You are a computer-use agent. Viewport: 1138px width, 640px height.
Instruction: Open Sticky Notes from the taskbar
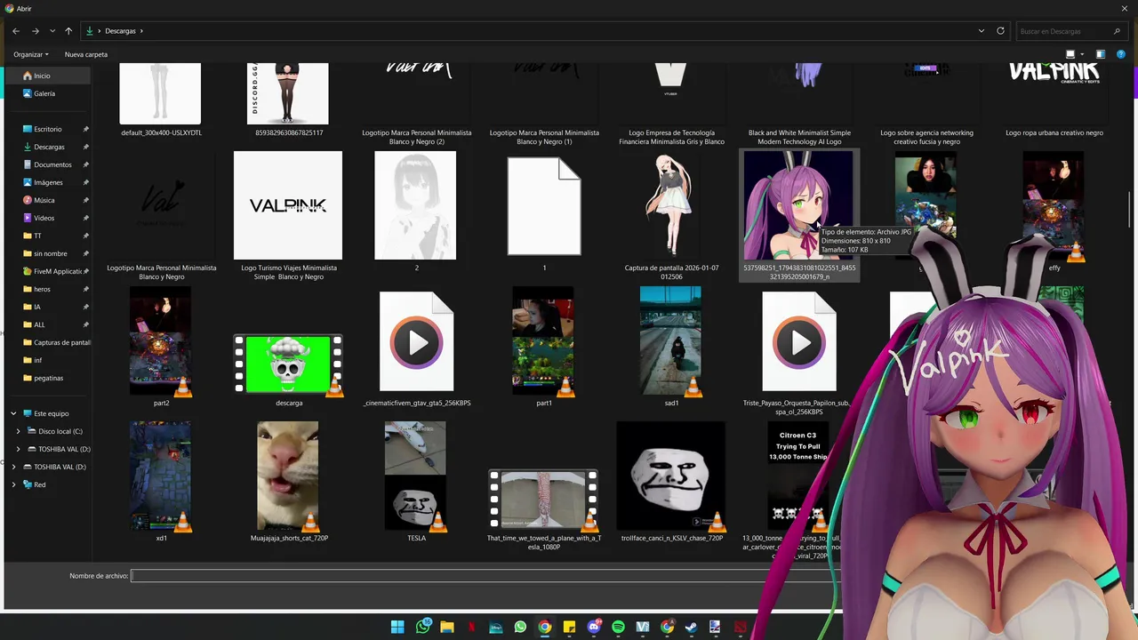pyautogui.click(x=569, y=627)
